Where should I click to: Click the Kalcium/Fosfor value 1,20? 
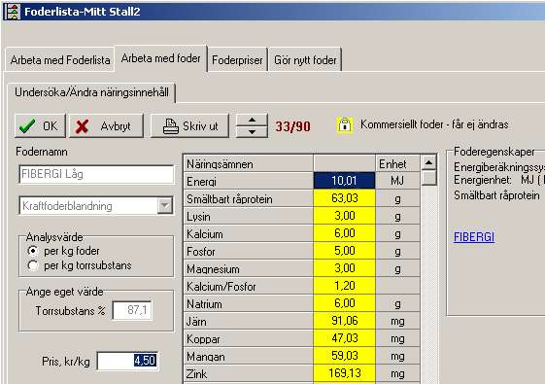point(344,286)
